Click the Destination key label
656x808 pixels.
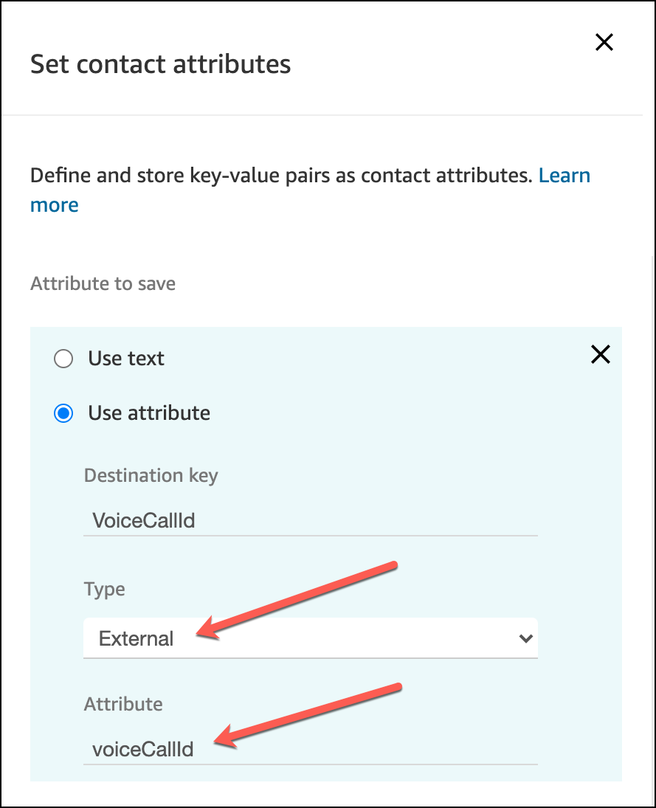[151, 475]
